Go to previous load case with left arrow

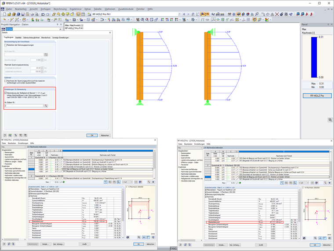pyautogui.click(x=184, y=14)
